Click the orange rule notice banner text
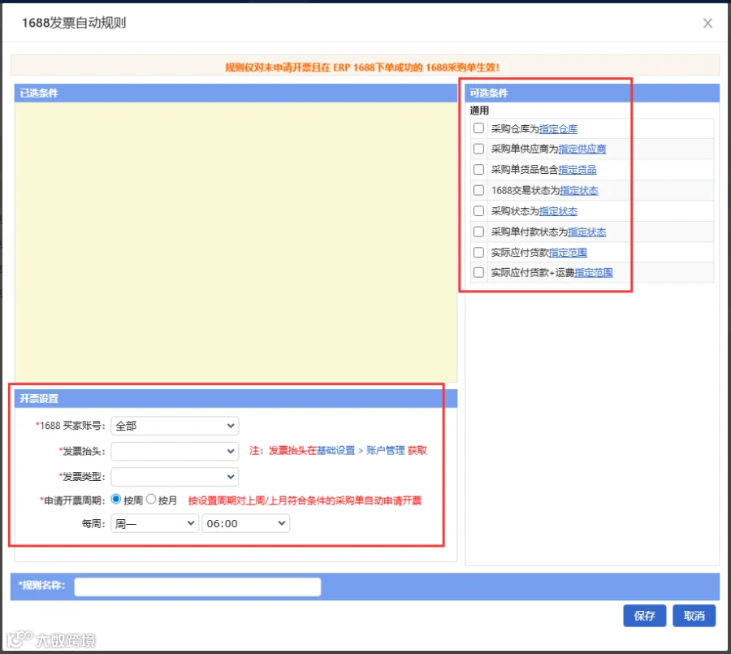 [362, 67]
